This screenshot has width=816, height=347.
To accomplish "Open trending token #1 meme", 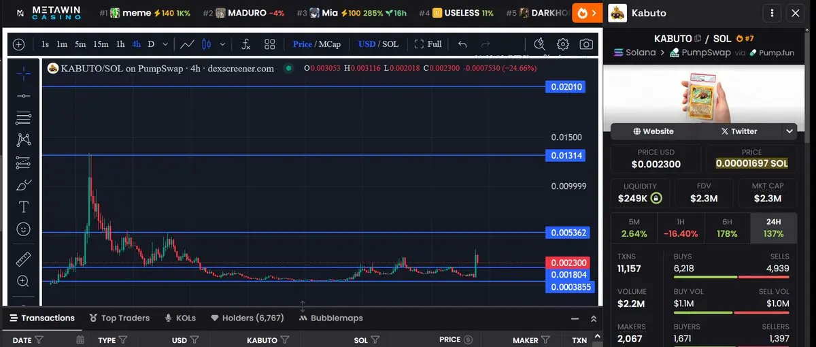I will coord(143,13).
